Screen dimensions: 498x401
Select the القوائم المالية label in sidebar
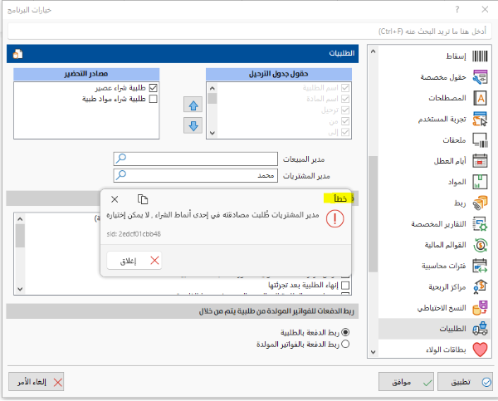click(445, 245)
